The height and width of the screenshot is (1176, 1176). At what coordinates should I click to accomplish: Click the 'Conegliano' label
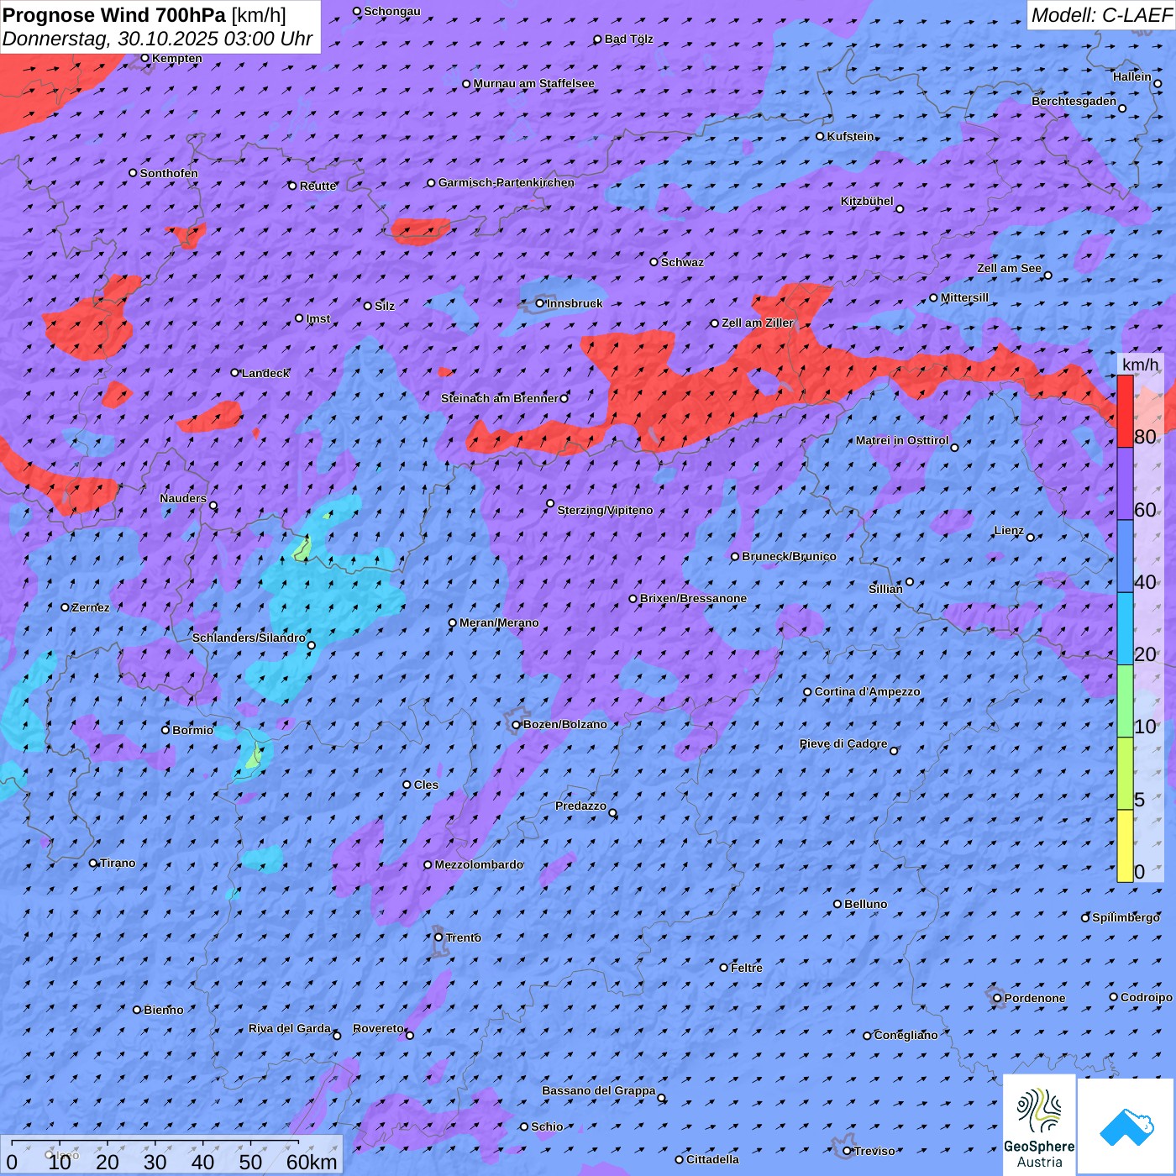pos(906,1035)
